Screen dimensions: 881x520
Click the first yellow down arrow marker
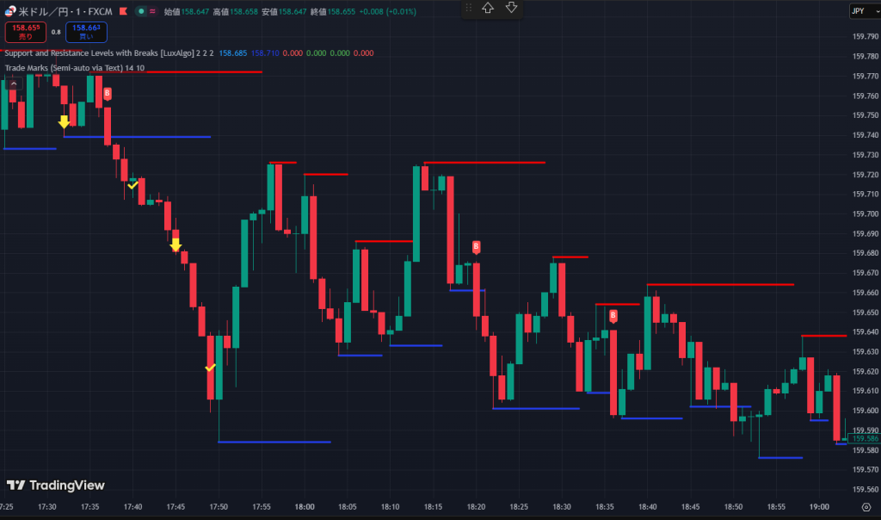pos(64,122)
